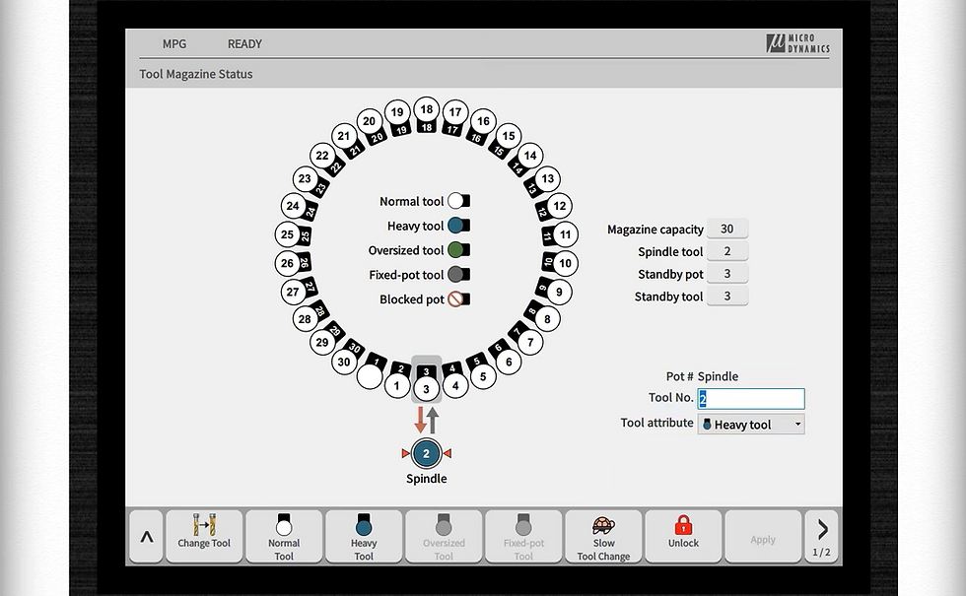Click inside the Tool No. input field

(x=751, y=399)
